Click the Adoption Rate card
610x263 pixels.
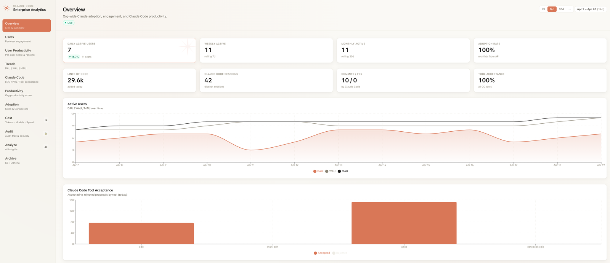click(x=540, y=50)
